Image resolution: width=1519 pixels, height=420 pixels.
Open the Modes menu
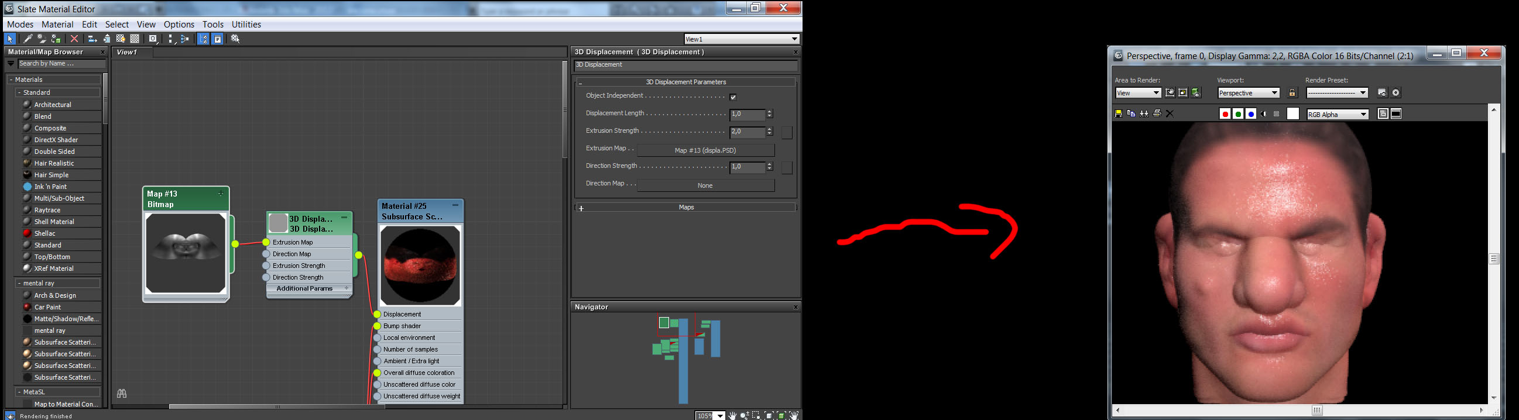(x=20, y=24)
